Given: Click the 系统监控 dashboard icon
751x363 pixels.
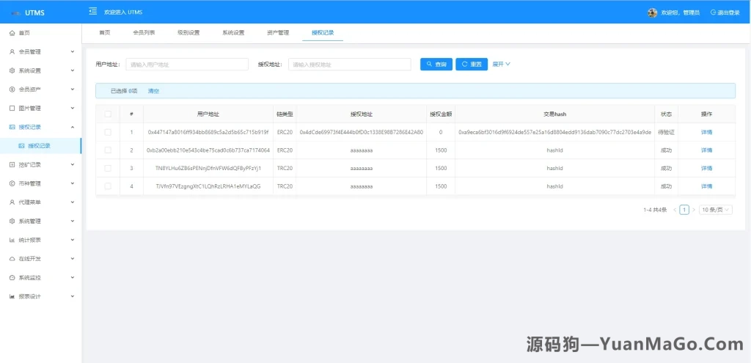Looking at the screenshot, I should [12, 278].
